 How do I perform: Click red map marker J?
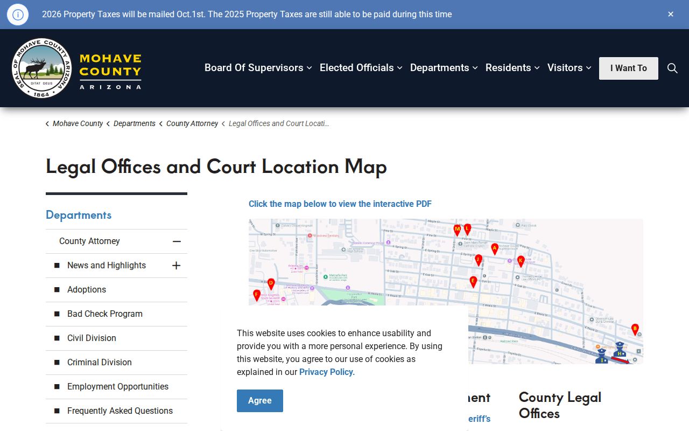(478, 260)
